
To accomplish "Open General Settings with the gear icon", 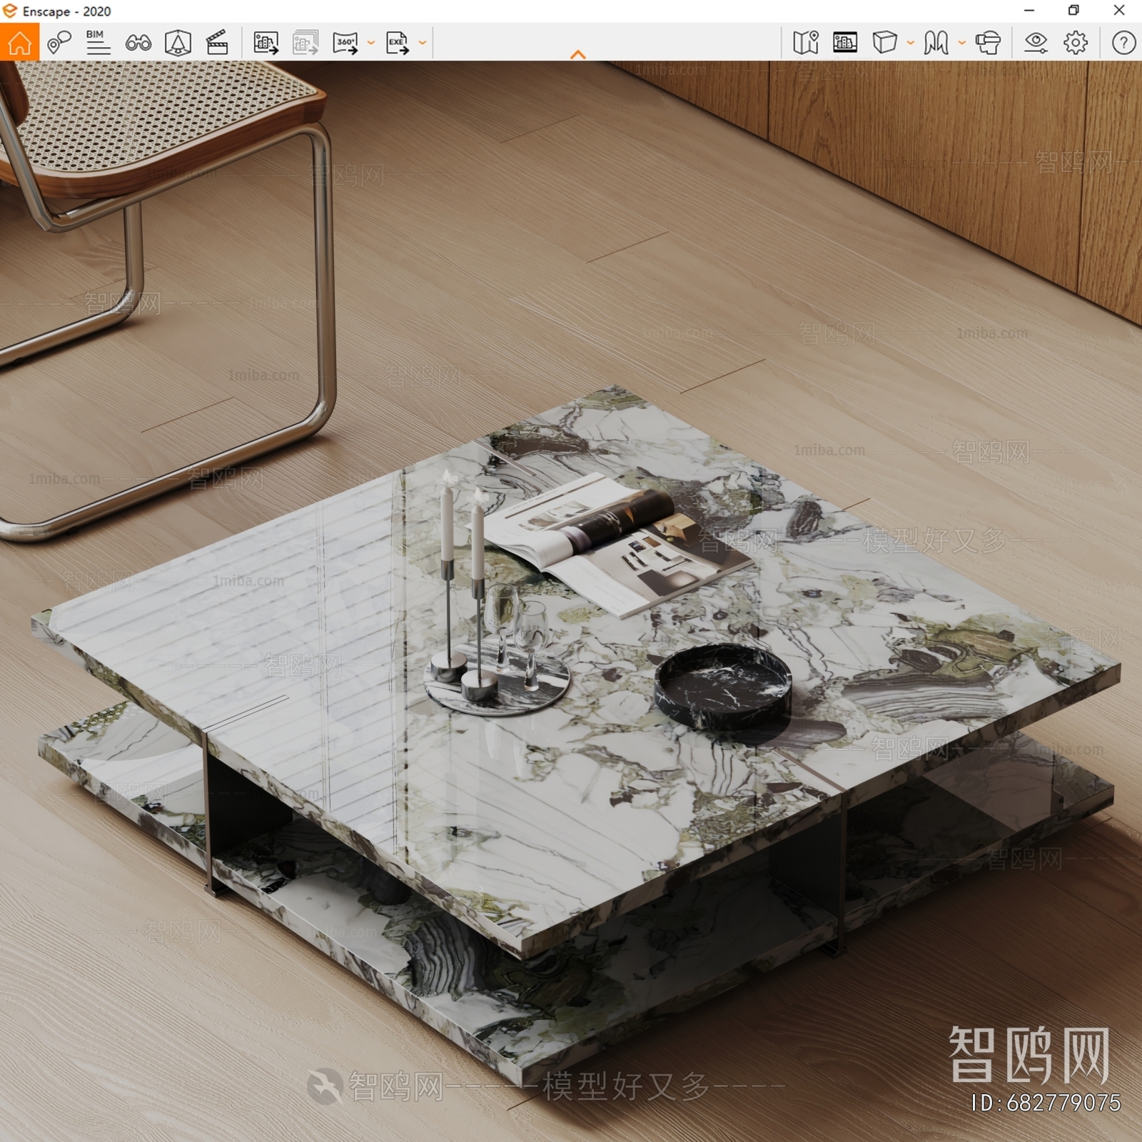I will pos(1076,43).
